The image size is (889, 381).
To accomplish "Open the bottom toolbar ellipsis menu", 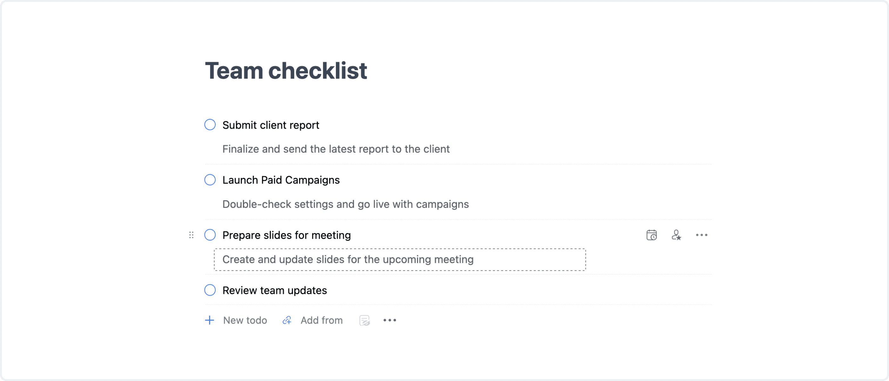I will point(390,320).
